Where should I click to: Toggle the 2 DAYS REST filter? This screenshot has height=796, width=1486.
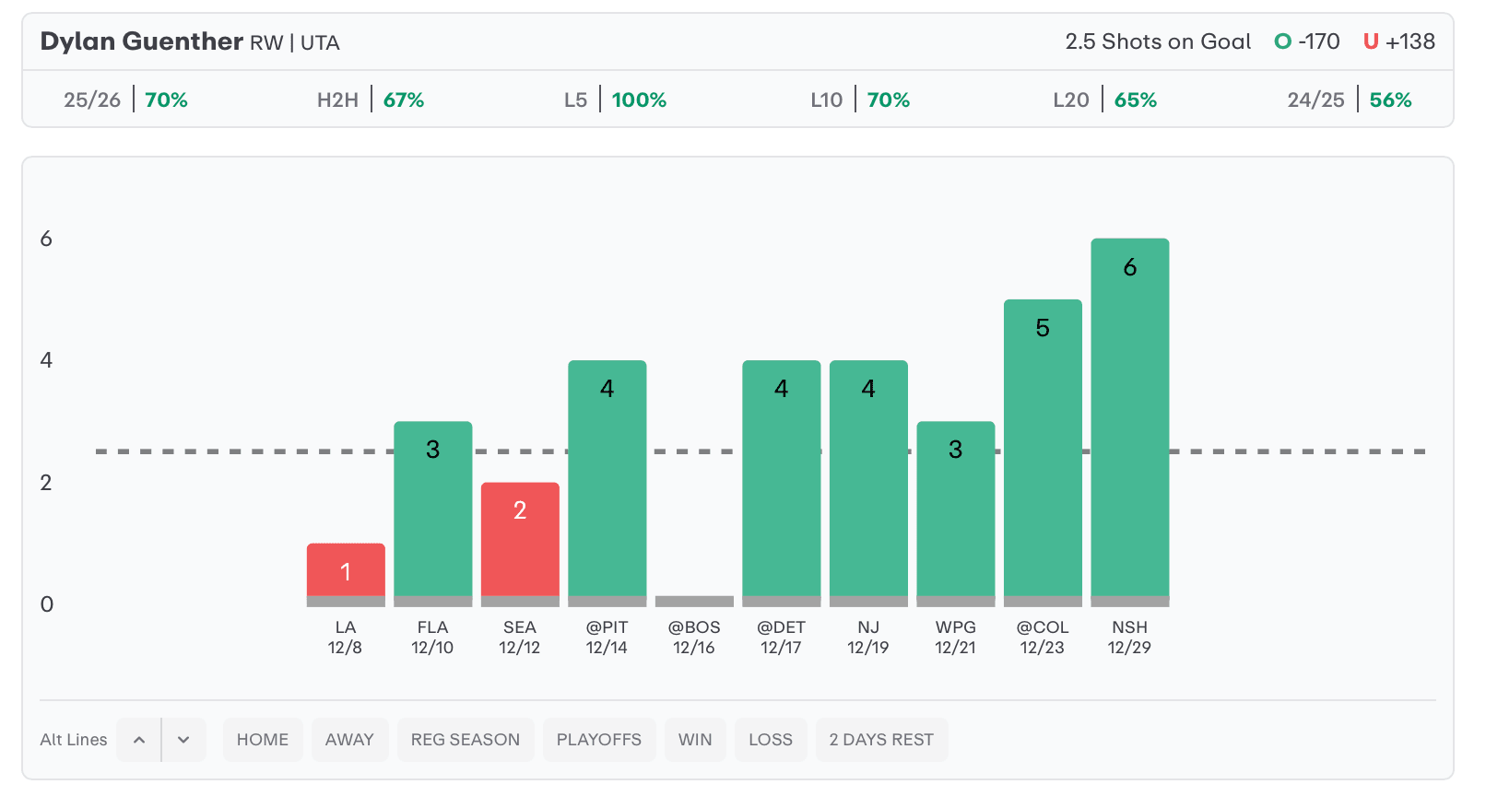(881, 740)
